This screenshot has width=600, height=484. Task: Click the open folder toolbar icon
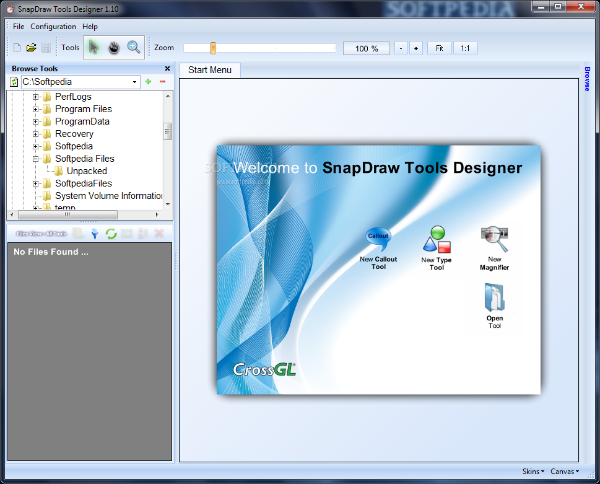click(x=32, y=48)
